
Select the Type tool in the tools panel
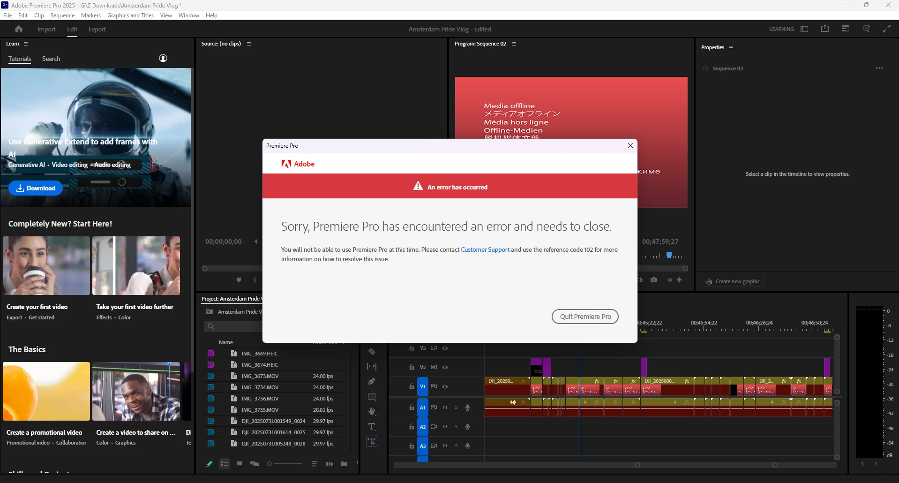click(x=372, y=427)
